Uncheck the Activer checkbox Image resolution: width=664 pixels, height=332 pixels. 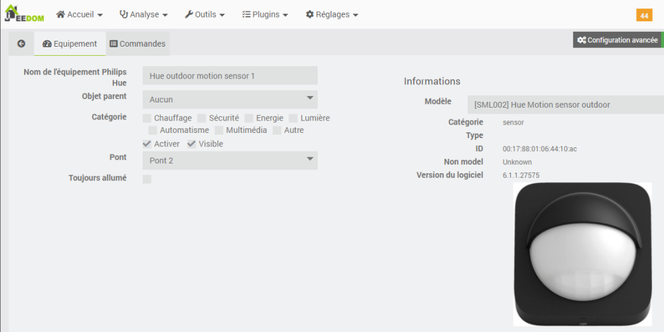(x=147, y=144)
